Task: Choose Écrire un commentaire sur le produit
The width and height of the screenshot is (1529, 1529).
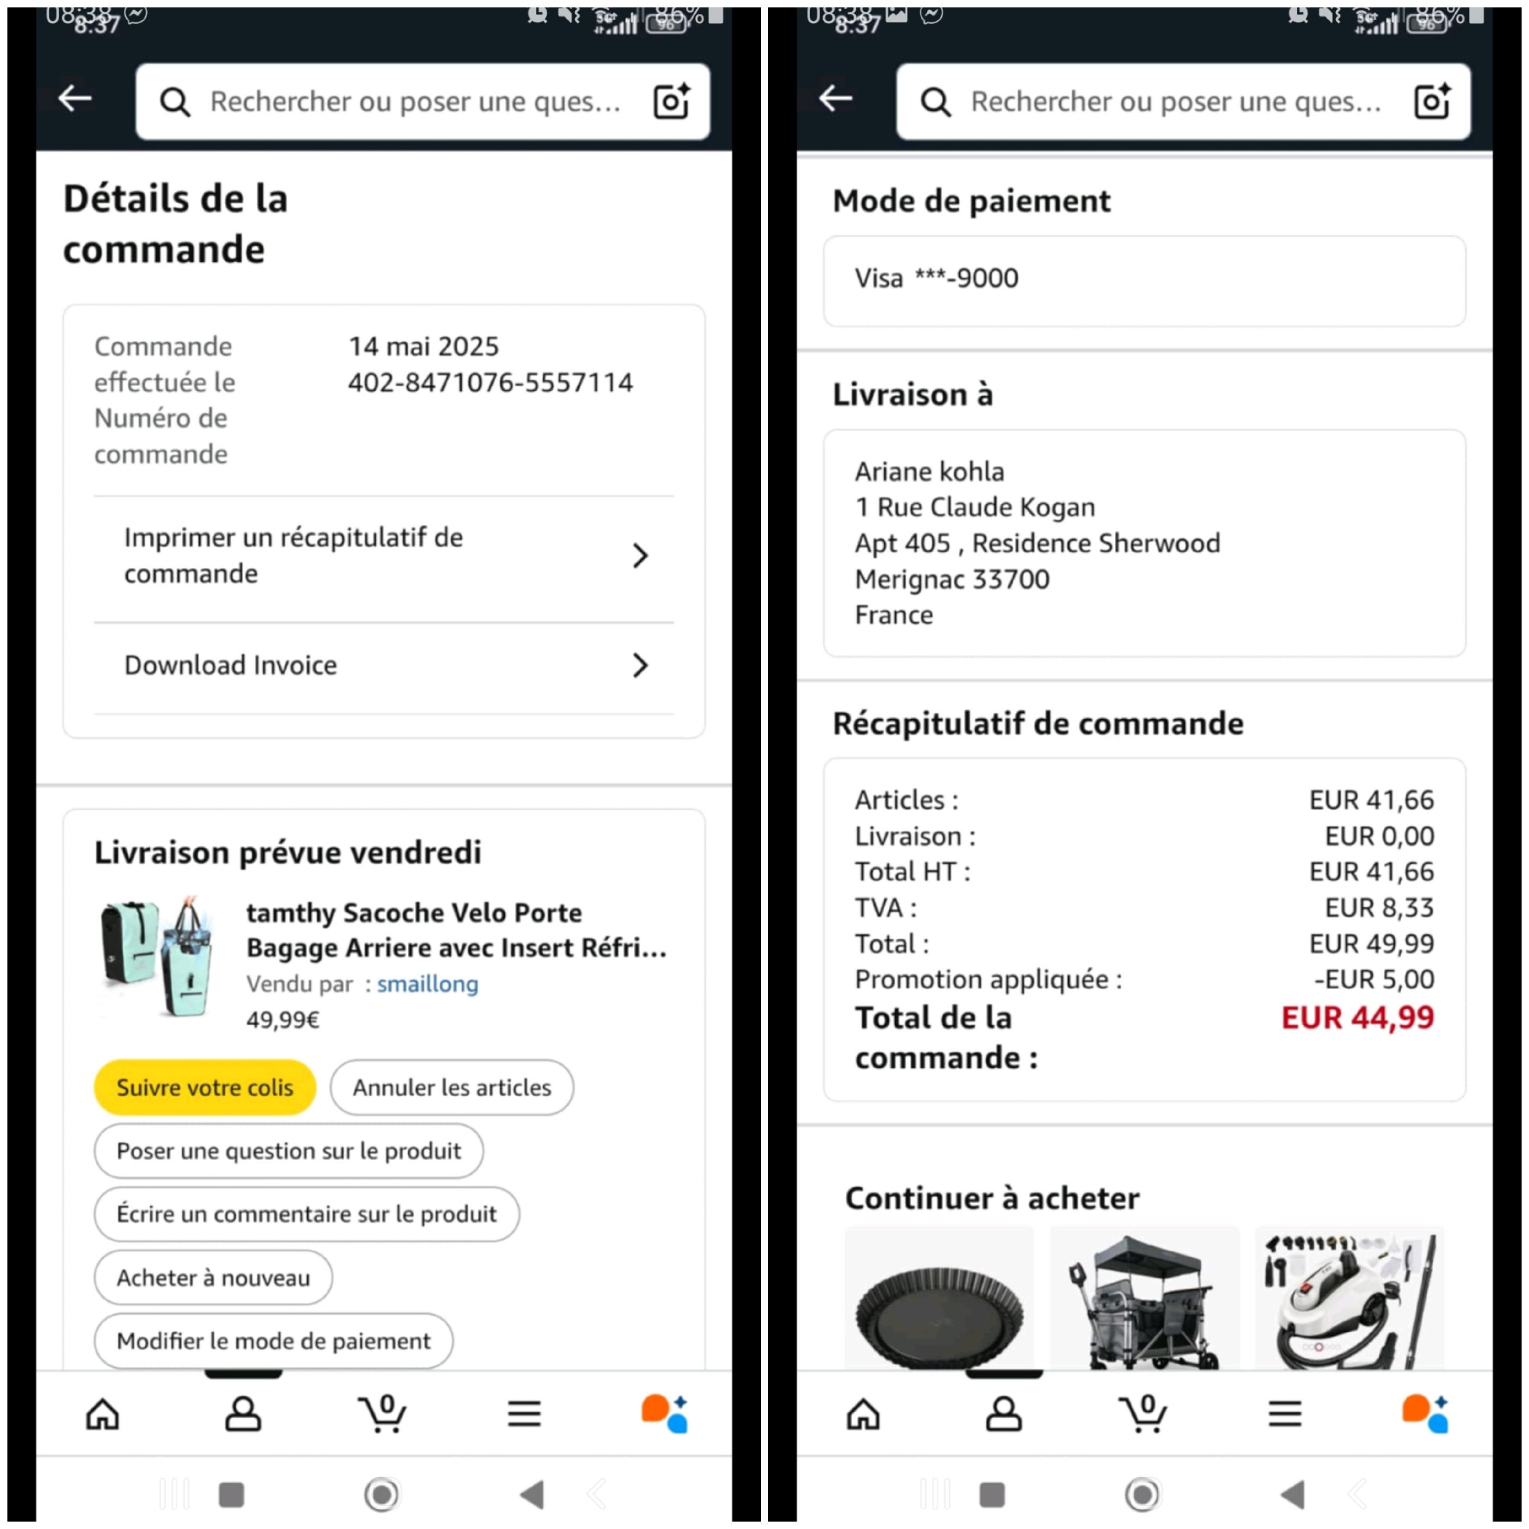Action: pyautogui.click(x=307, y=1214)
